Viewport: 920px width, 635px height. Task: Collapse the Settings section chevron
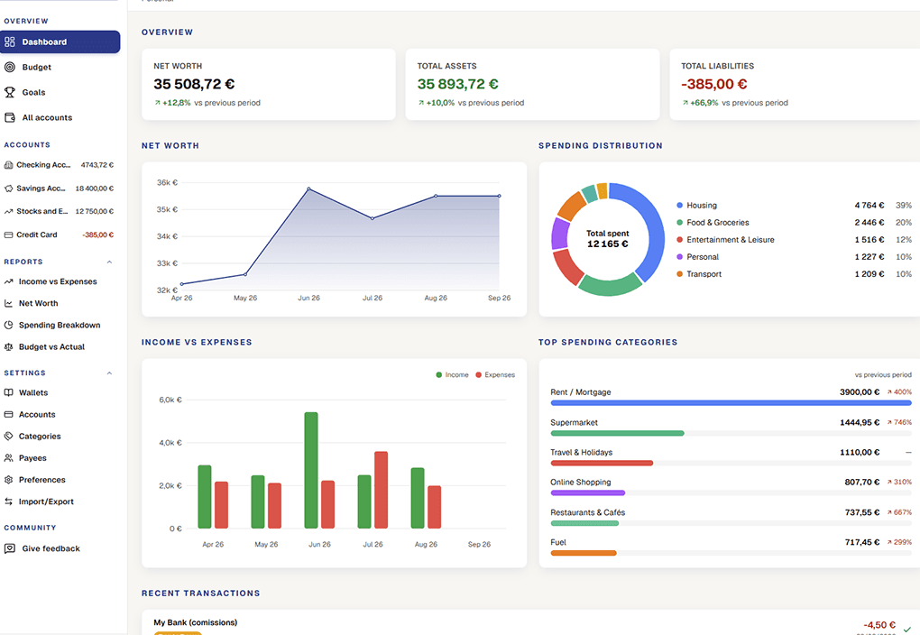(109, 373)
